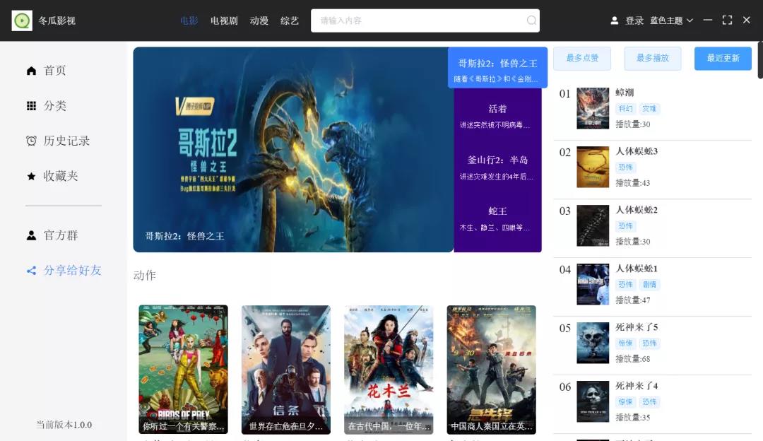Open the 花木兰 movie poster
The width and height of the screenshot is (763, 441).
pyautogui.click(x=389, y=370)
